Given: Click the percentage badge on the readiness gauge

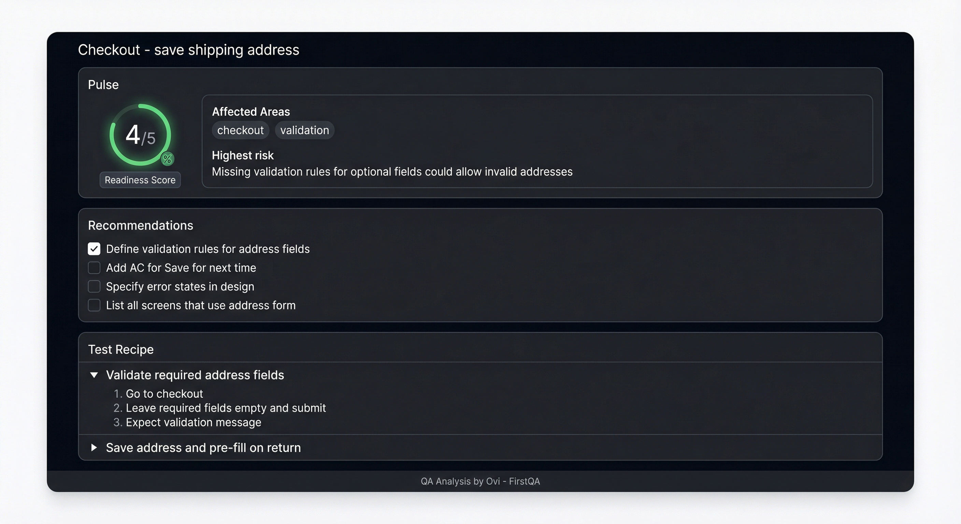Looking at the screenshot, I should point(168,159).
